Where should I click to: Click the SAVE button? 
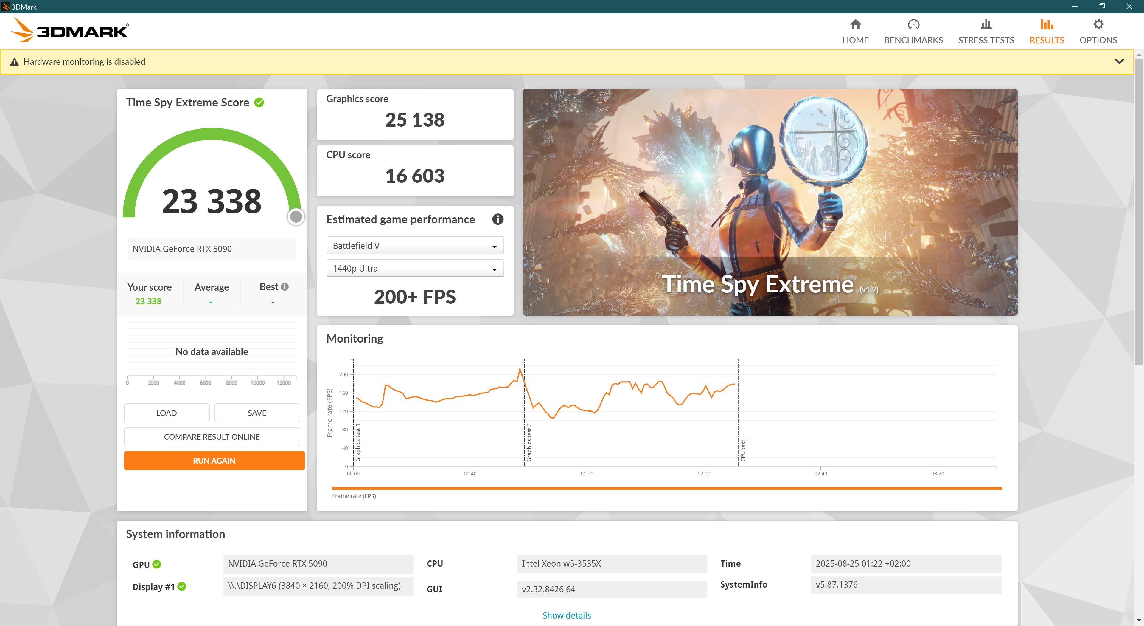coord(257,413)
